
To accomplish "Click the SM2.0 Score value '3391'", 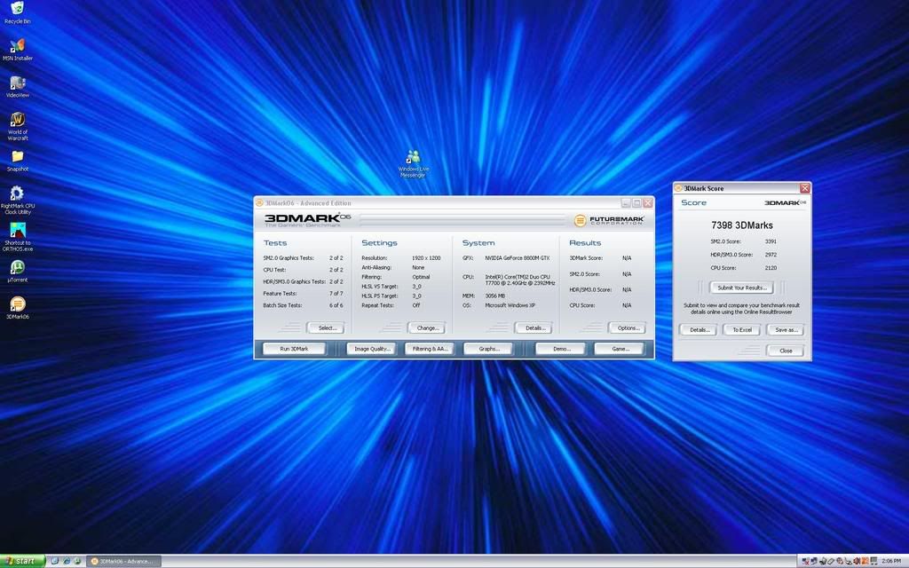I will pyautogui.click(x=771, y=241).
